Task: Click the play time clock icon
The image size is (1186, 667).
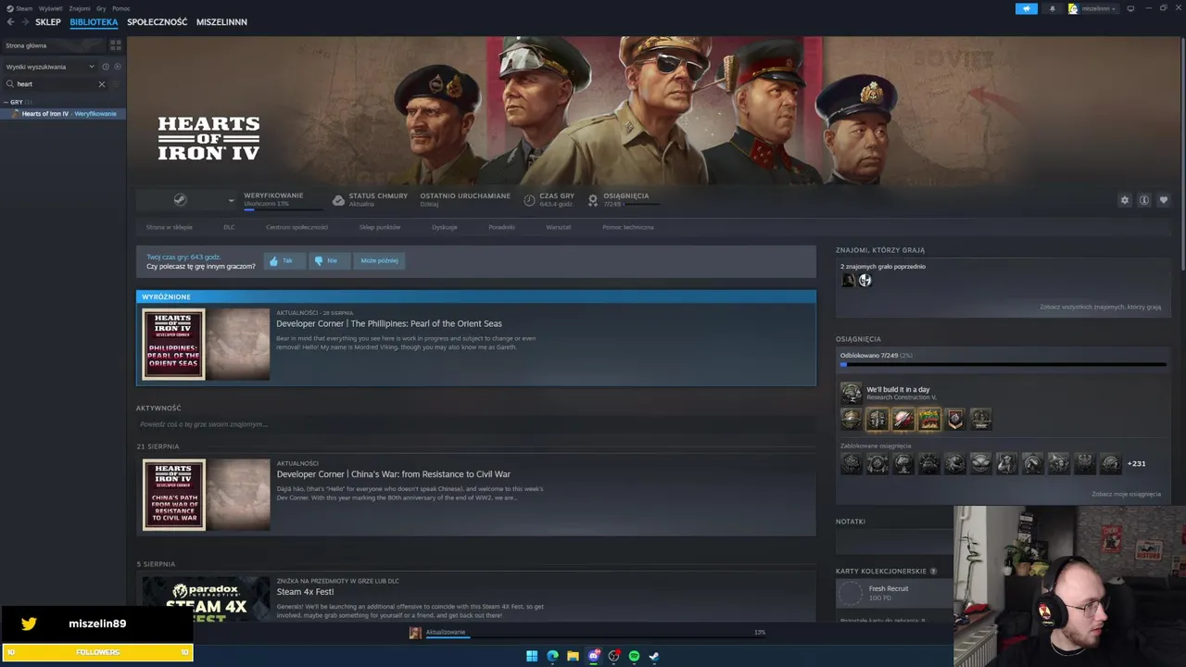Action: point(529,200)
